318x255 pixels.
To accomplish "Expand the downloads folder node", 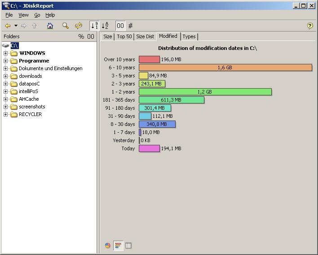I will click(5, 76).
